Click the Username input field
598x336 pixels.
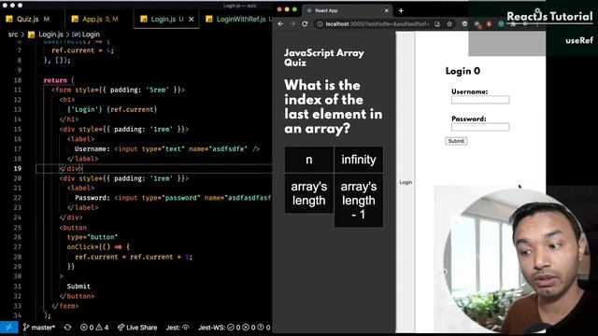click(x=480, y=100)
